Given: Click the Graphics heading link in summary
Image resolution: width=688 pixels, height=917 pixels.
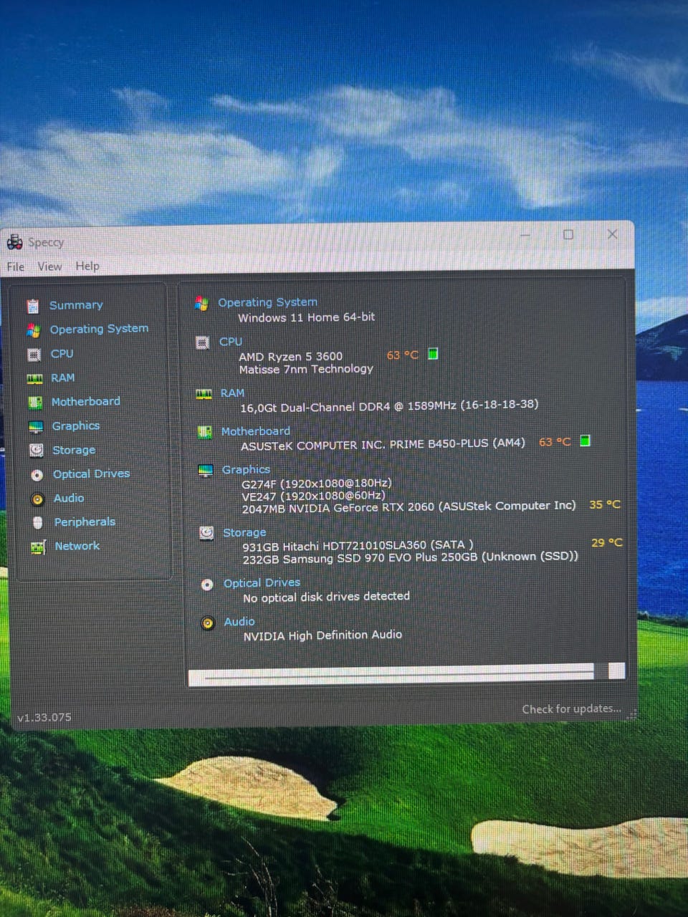Looking at the screenshot, I should 246,470.
